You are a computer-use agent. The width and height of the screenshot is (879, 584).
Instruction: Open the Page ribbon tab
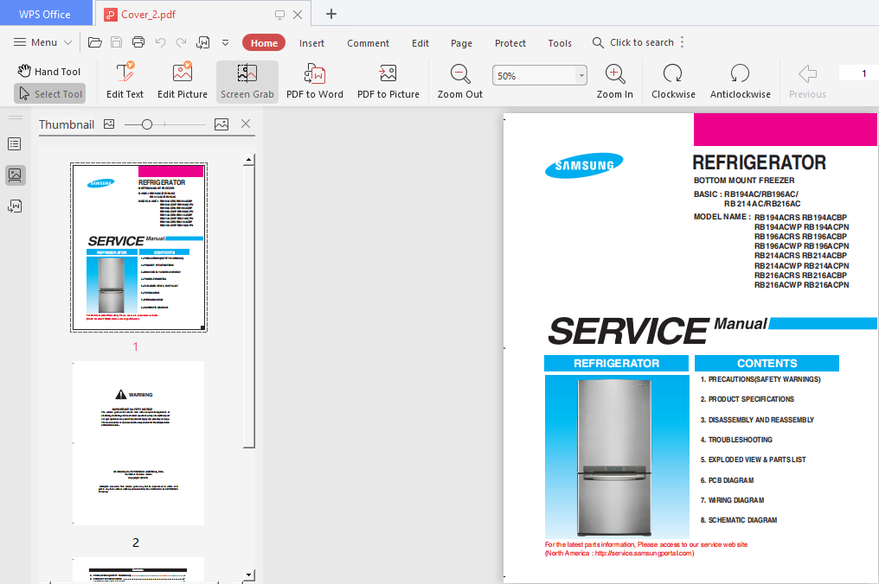point(461,43)
